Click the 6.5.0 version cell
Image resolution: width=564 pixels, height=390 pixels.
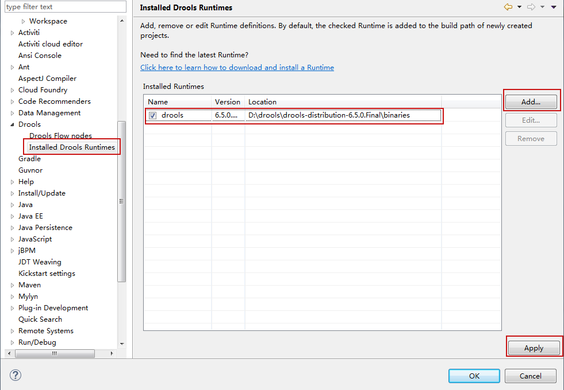click(x=227, y=115)
